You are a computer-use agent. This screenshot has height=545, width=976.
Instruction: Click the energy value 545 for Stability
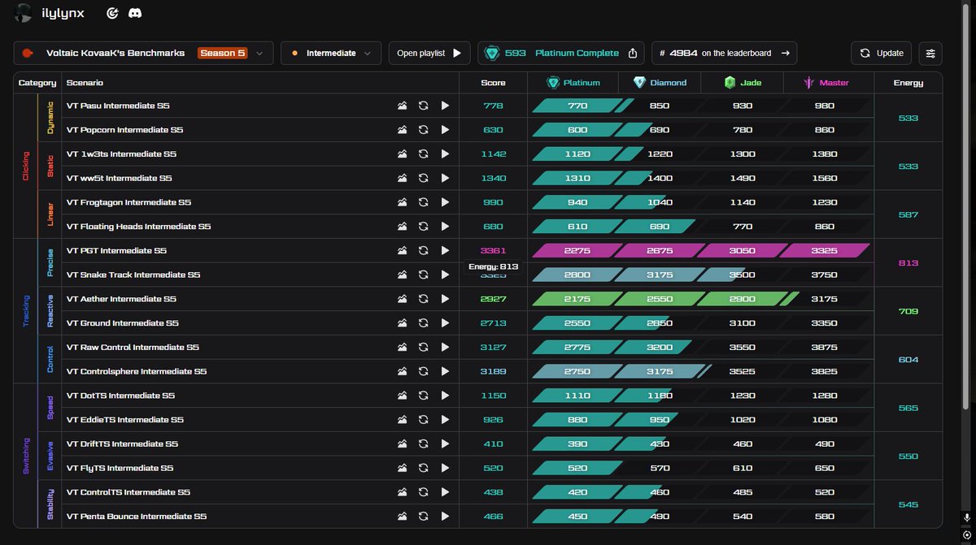tap(908, 504)
